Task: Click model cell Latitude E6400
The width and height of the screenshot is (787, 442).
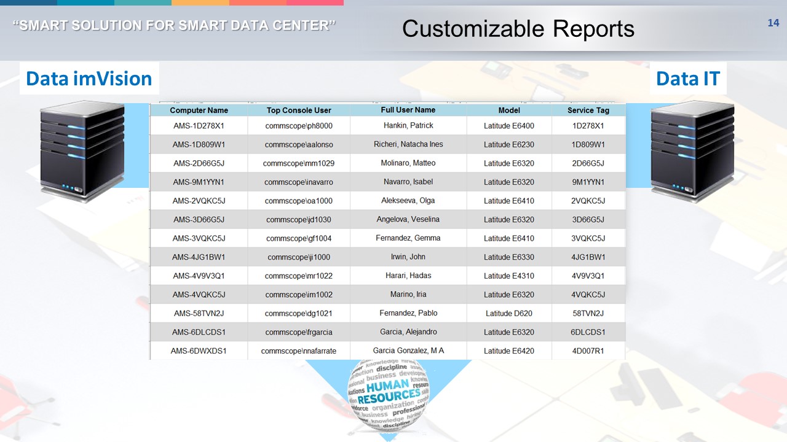Action: tap(509, 126)
